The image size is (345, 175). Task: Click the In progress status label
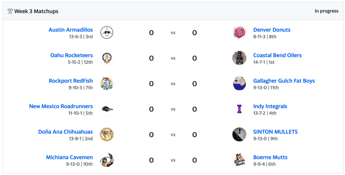[326, 11]
